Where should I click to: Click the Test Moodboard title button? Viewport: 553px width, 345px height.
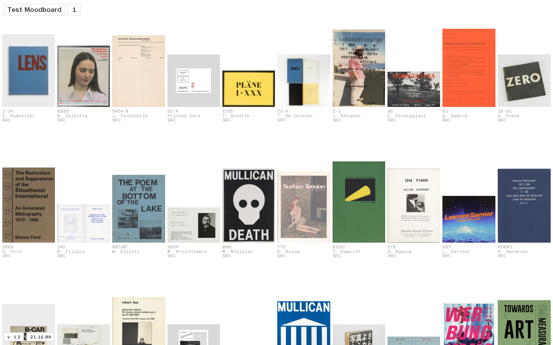(x=34, y=10)
